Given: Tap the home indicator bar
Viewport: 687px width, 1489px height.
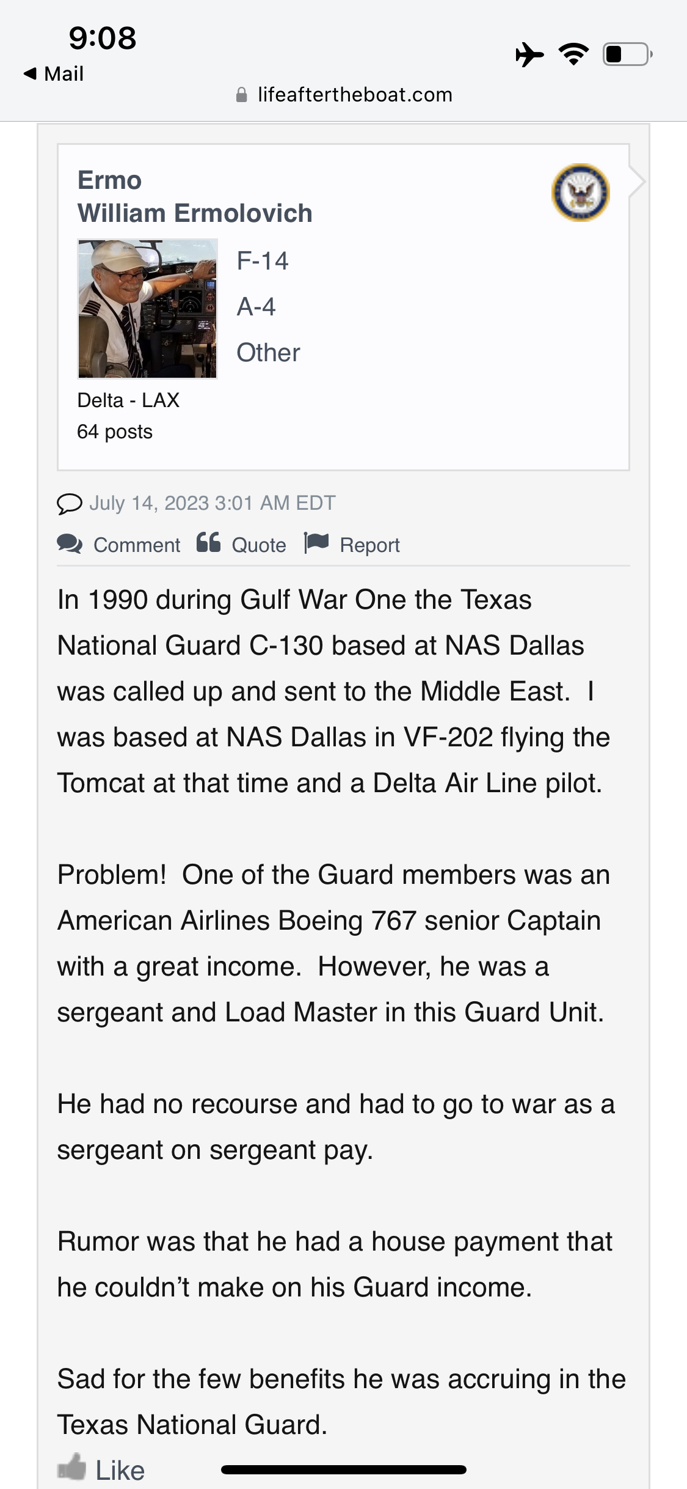Looking at the screenshot, I should 344,1470.
